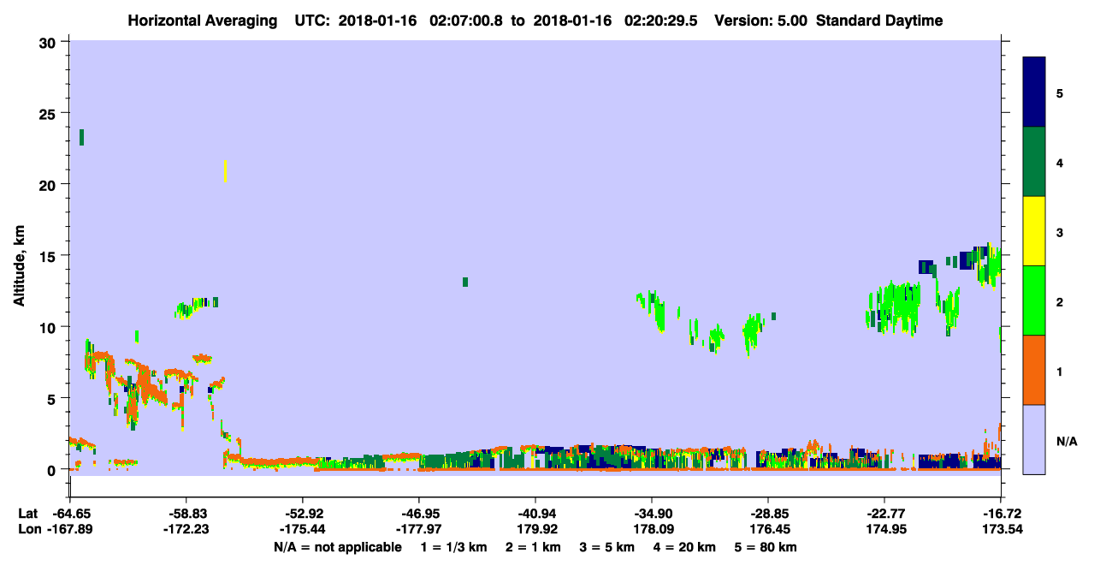Click latitude value -34.90
Screen dimensions: 1112x571
[652, 513]
